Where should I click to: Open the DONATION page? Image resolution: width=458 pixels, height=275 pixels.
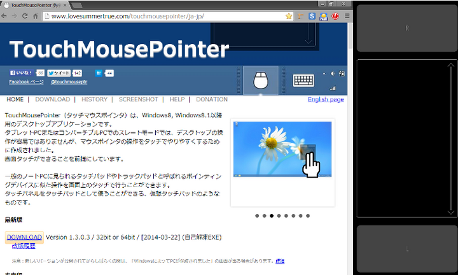[211, 100]
